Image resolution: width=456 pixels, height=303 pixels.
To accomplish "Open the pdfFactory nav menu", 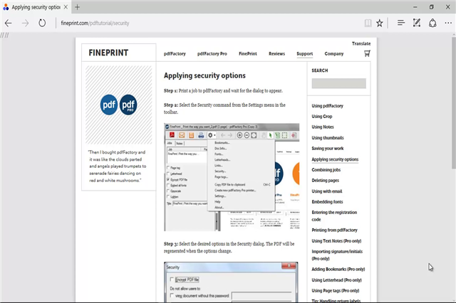I will (x=175, y=53).
